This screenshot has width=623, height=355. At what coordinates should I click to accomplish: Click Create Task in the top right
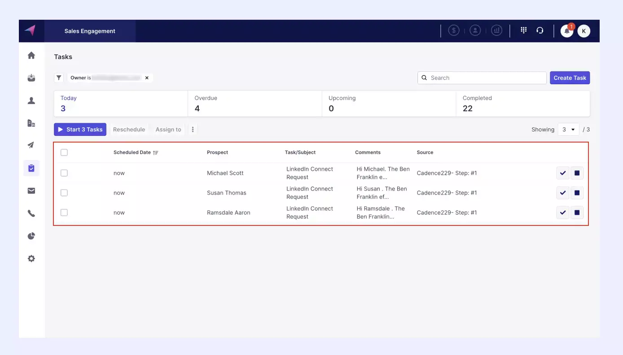click(x=570, y=78)
